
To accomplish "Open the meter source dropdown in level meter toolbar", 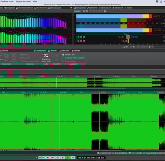I will 77,11.
